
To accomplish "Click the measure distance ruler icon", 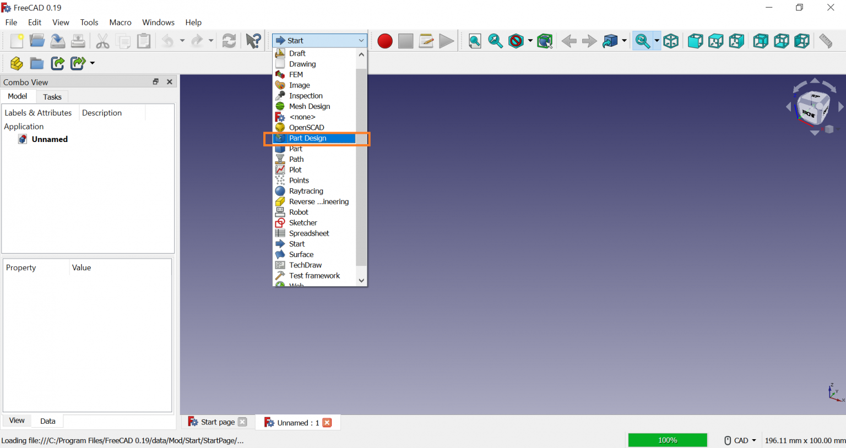I will [x=825, y=41].
